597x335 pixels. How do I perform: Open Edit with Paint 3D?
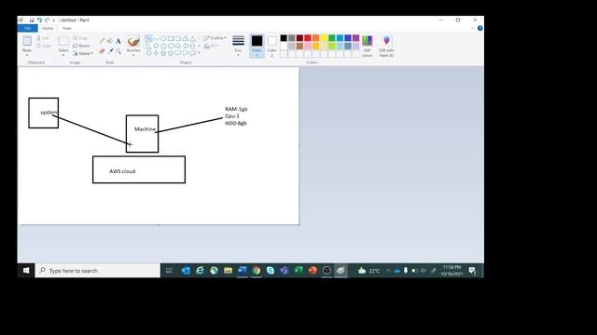click(386, 47)
